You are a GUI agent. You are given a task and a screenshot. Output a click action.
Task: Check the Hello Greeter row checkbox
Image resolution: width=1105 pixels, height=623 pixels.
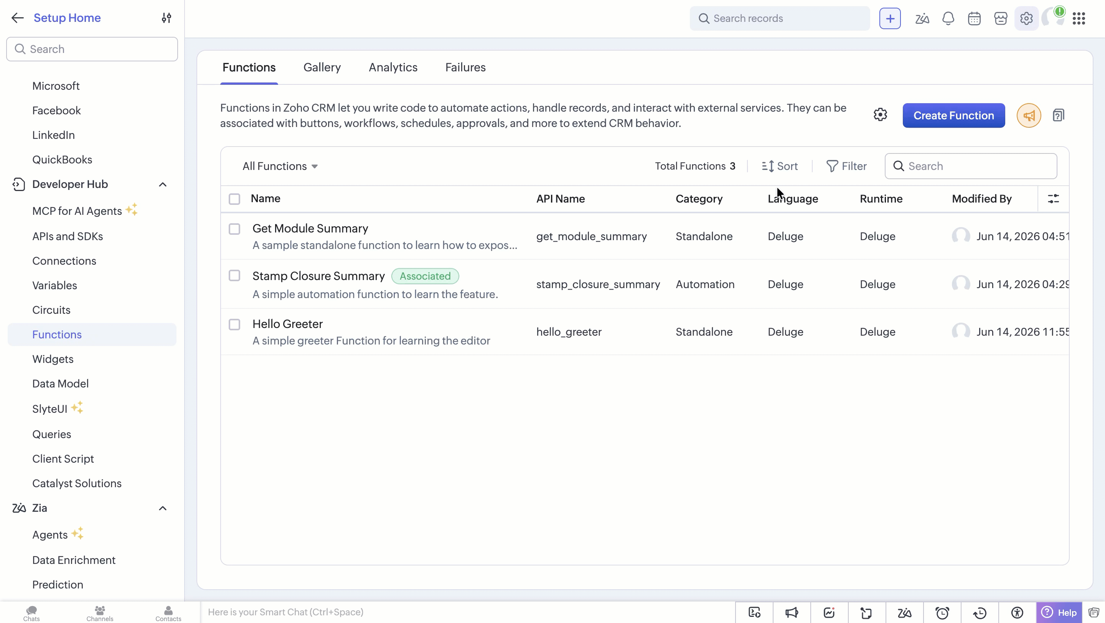click(234, 324)
